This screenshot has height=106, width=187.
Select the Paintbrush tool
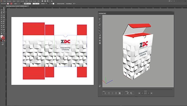[4, 16]
